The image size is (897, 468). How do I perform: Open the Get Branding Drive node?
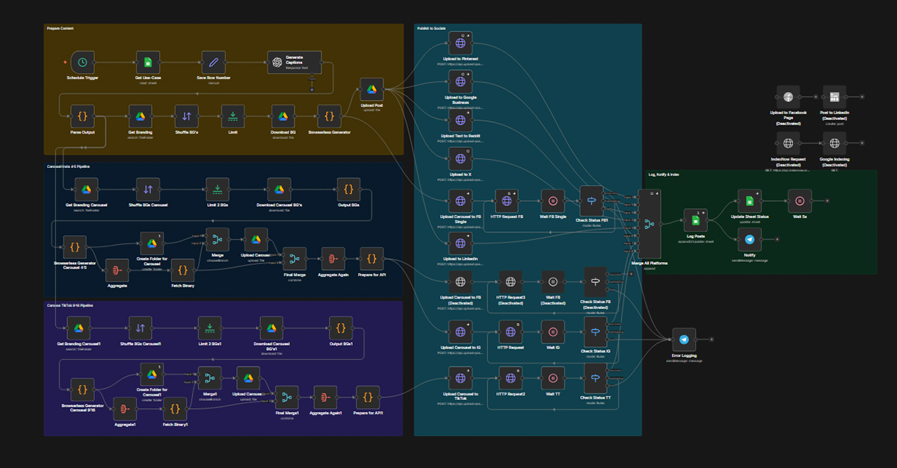click(140, 116)
